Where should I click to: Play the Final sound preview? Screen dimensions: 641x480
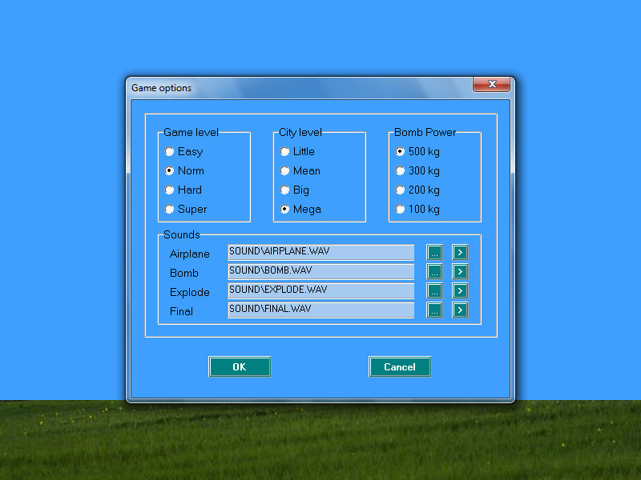click(x=460, y=310)
